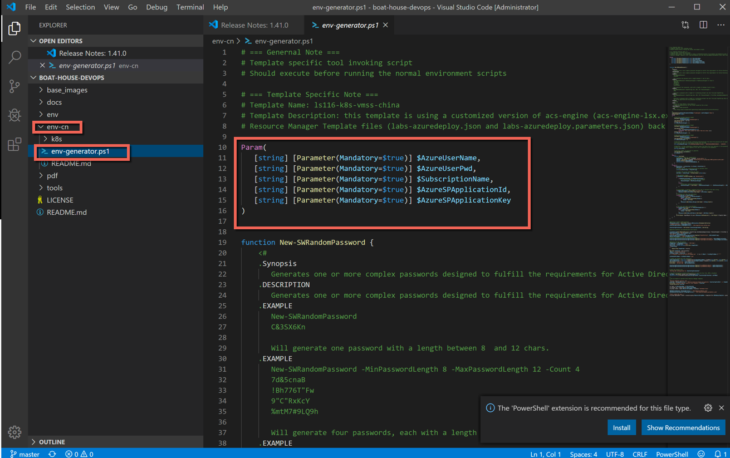Click the notification gear settings icon
The image size is (730, 458).
[708, 408]
